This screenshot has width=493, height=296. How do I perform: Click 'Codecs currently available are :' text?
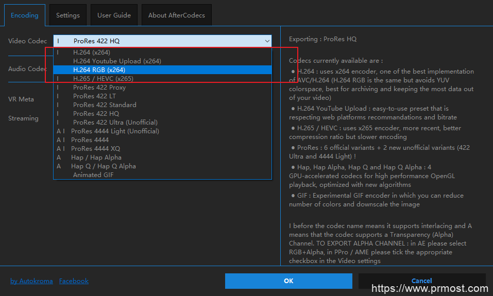(x=336, y=61)
